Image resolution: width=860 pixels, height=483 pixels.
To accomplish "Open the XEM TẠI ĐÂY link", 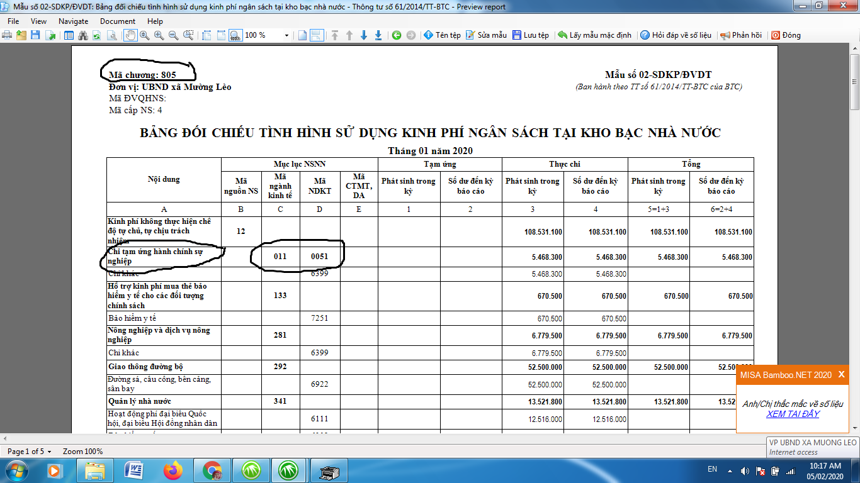I will [x=793, y=414].
